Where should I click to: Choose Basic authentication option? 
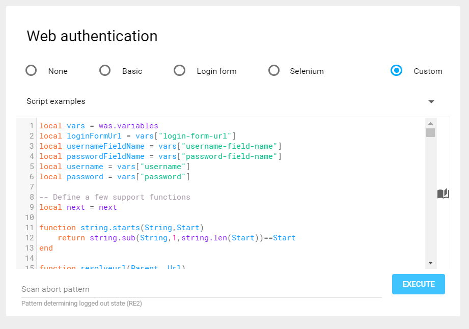[x=105, y=71]
